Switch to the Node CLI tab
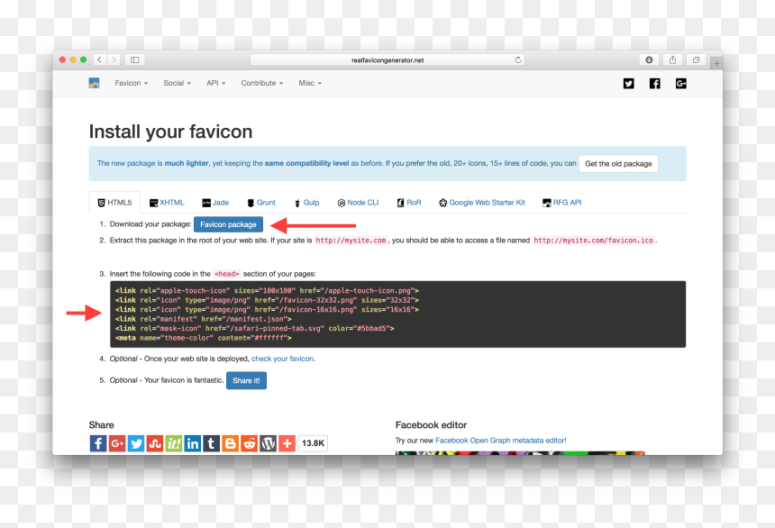Image resolution: width=775 pixels, height=528 pixels. point(358,203)
